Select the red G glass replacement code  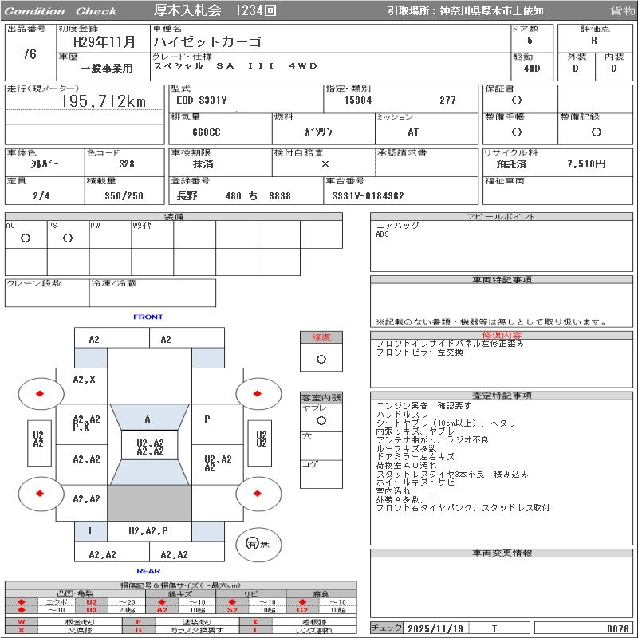pyautogui.click(x=139, y=630)
